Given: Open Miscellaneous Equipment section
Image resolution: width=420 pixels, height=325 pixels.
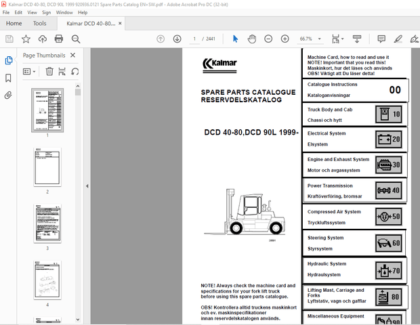Looking at the screenshot, I should pos(355,318).
